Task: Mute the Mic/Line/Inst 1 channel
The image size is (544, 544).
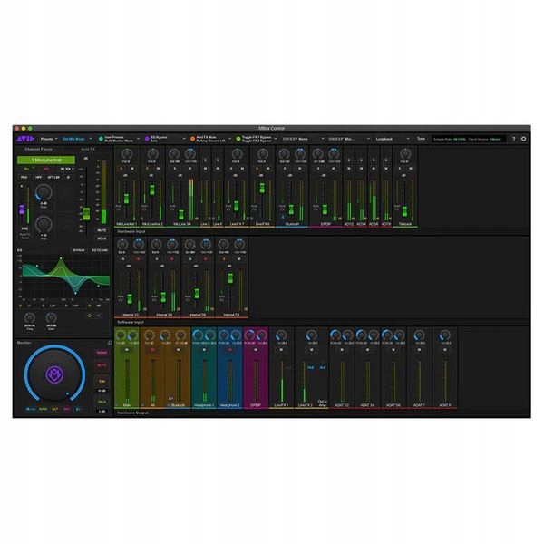Action: [x=132, y=169]
